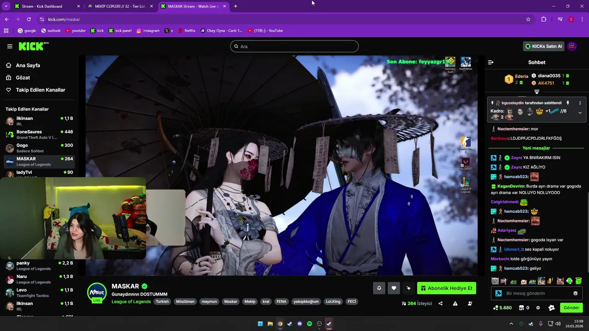Click the 5.880 channel points balance
589x331 pixels.
pos(502,308)
